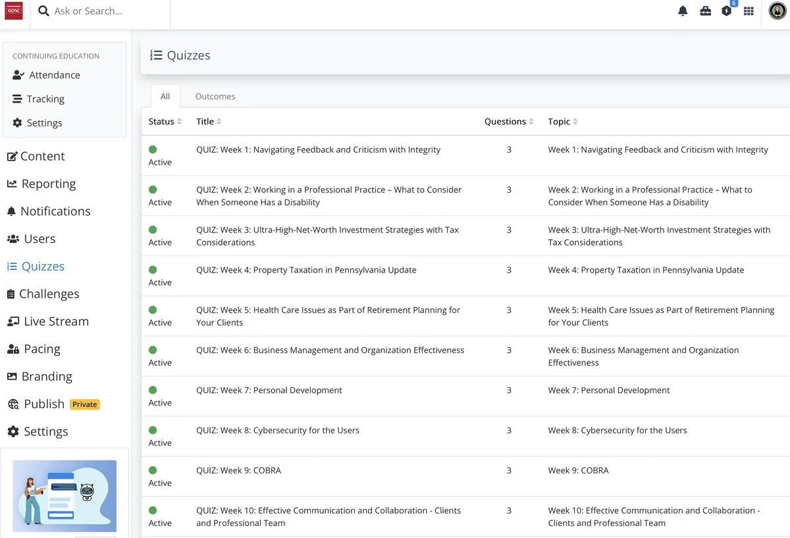Select the All tab above the quiz list
The image size is (790, 538).
tap(165, 96)
